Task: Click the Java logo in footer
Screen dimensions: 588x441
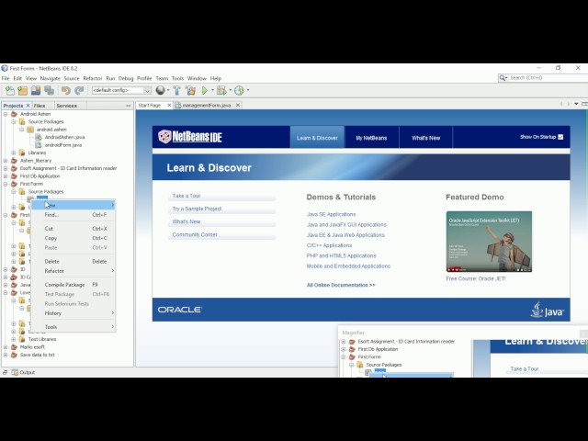Action: point(548,310)
